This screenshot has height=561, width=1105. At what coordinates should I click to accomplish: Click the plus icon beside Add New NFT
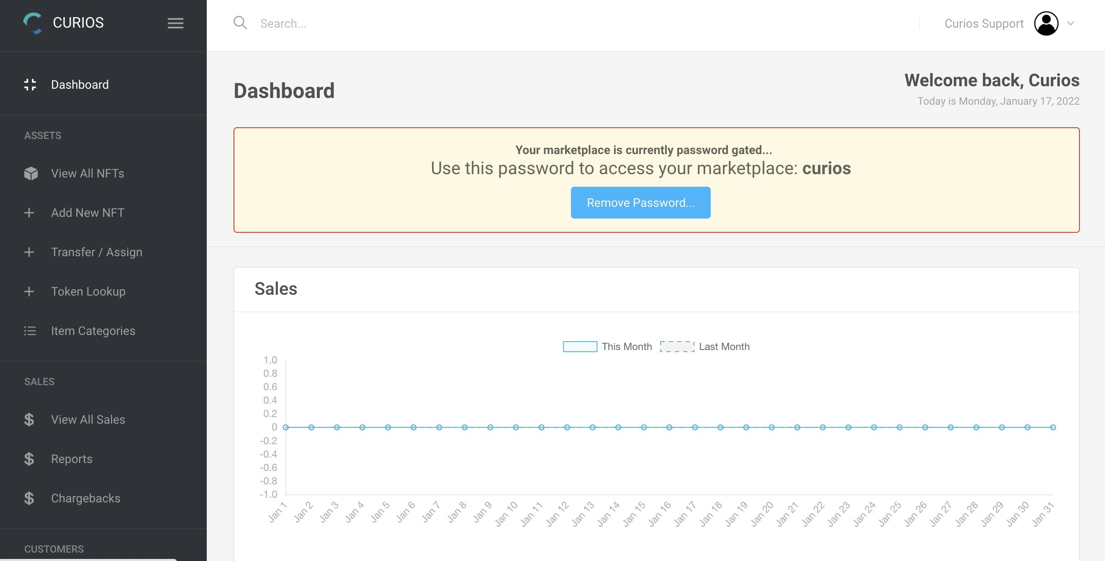(29, 213)
